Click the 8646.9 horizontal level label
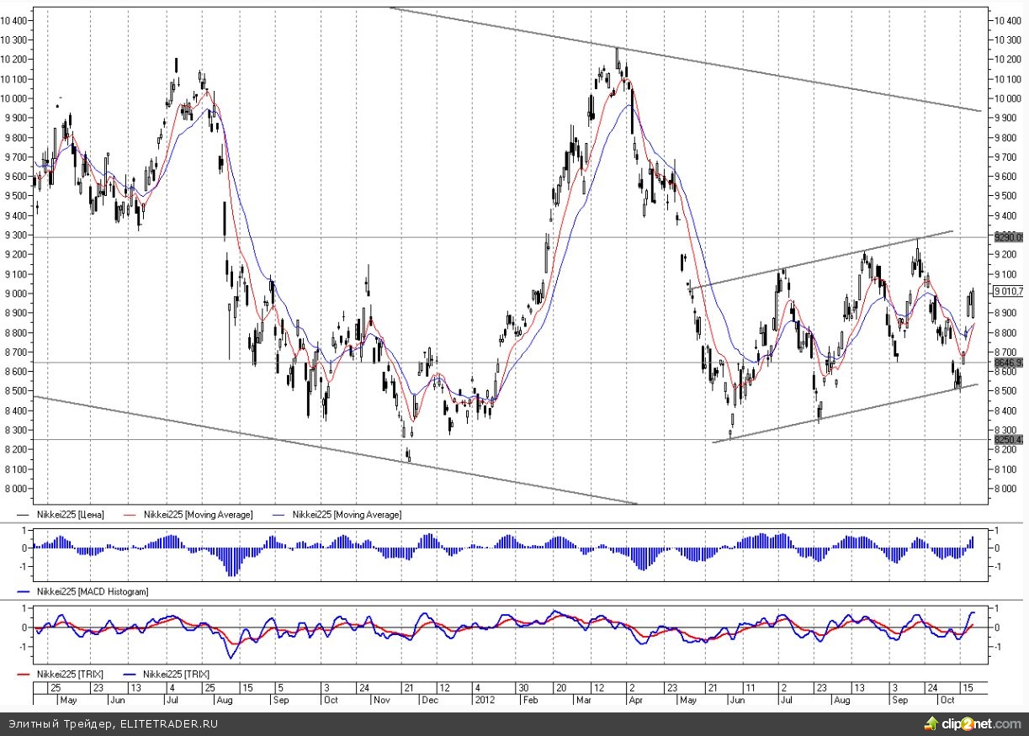The width and height of the screenshot is (1029, 736). click(1007, 363)
